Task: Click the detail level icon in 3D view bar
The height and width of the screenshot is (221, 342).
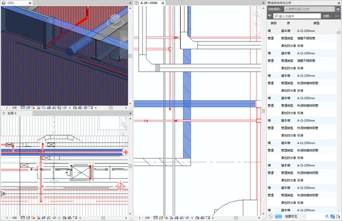Action: (23, 107)
